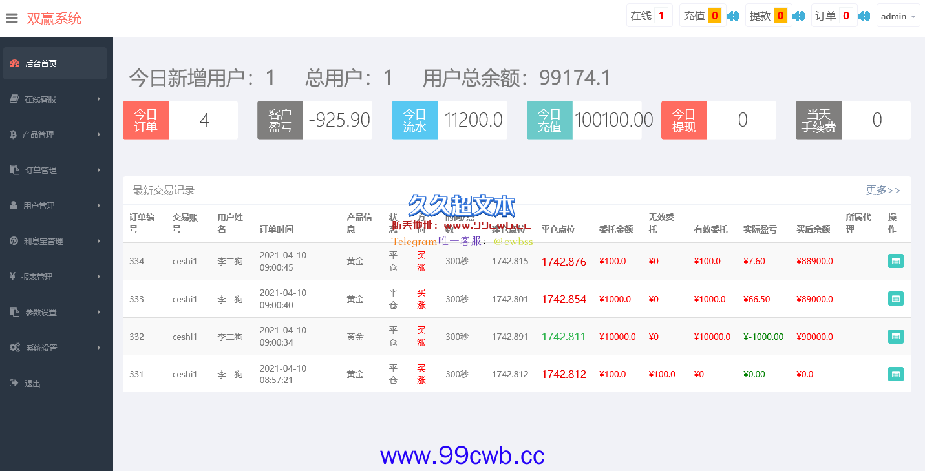Click the 订单管理 copy icon

14,170
